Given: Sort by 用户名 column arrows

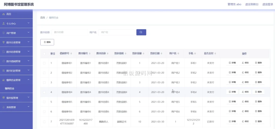Looking at the screenshot, I should pyautogui.click(x=178, y=54).
